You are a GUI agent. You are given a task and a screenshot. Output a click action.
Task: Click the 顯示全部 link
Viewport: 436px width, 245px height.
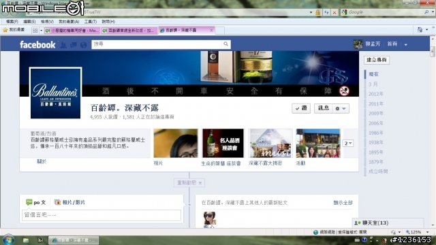click(343, 203)
